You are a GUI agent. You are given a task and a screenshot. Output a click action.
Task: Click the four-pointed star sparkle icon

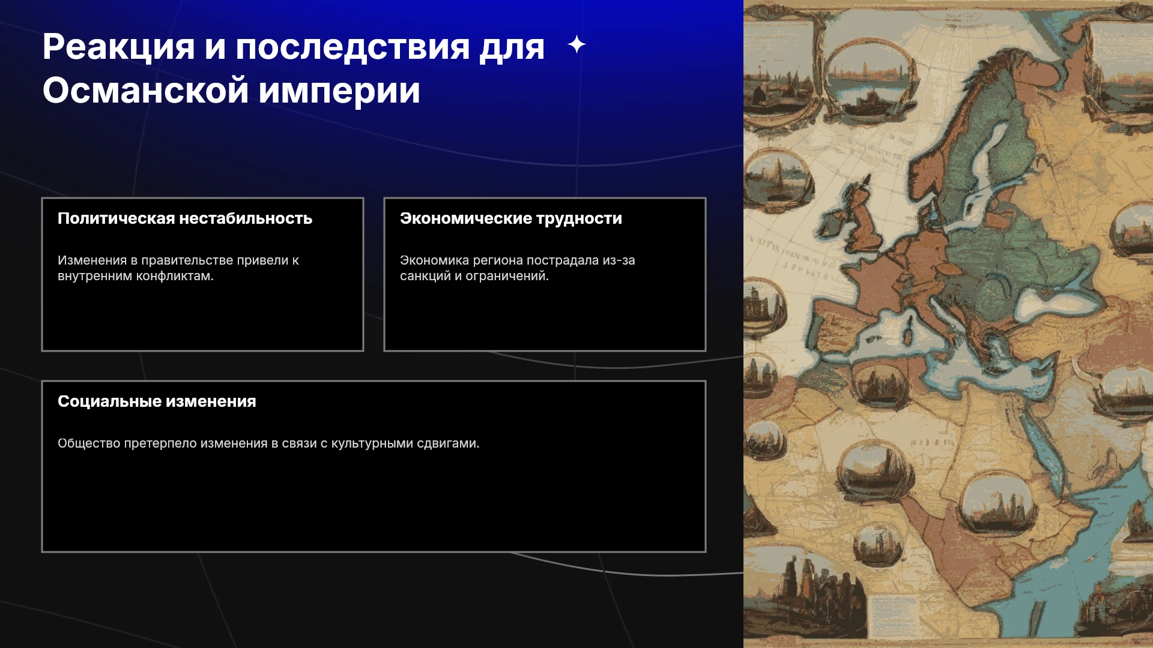pos(576,44)
